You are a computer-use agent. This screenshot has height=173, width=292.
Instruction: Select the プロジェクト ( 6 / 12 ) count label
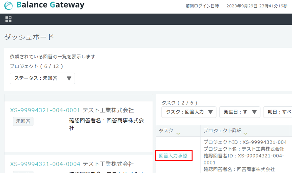pyautogui.click(x=36, y=66)
